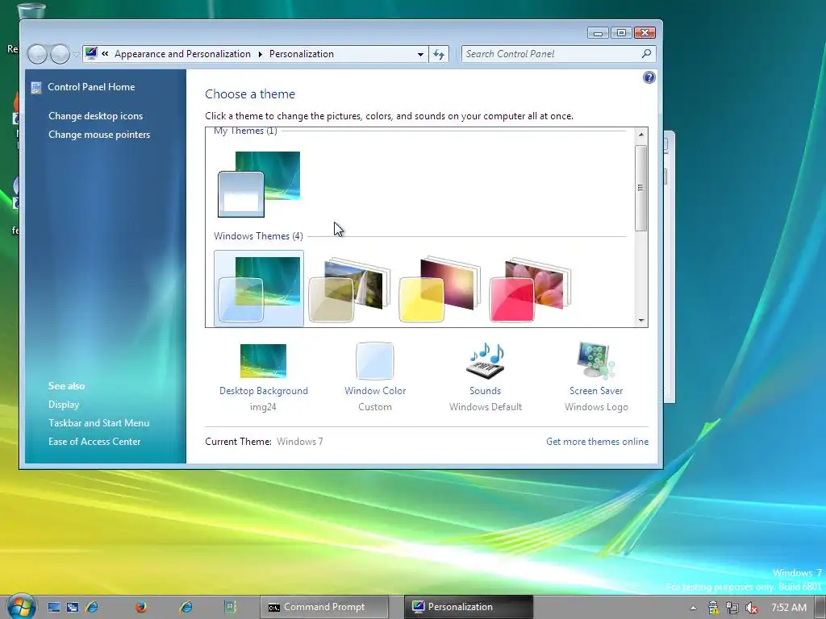Click Appearance and Personalization breadcrumb
This screenshot has width=826, height=619.
coord(182,54)
